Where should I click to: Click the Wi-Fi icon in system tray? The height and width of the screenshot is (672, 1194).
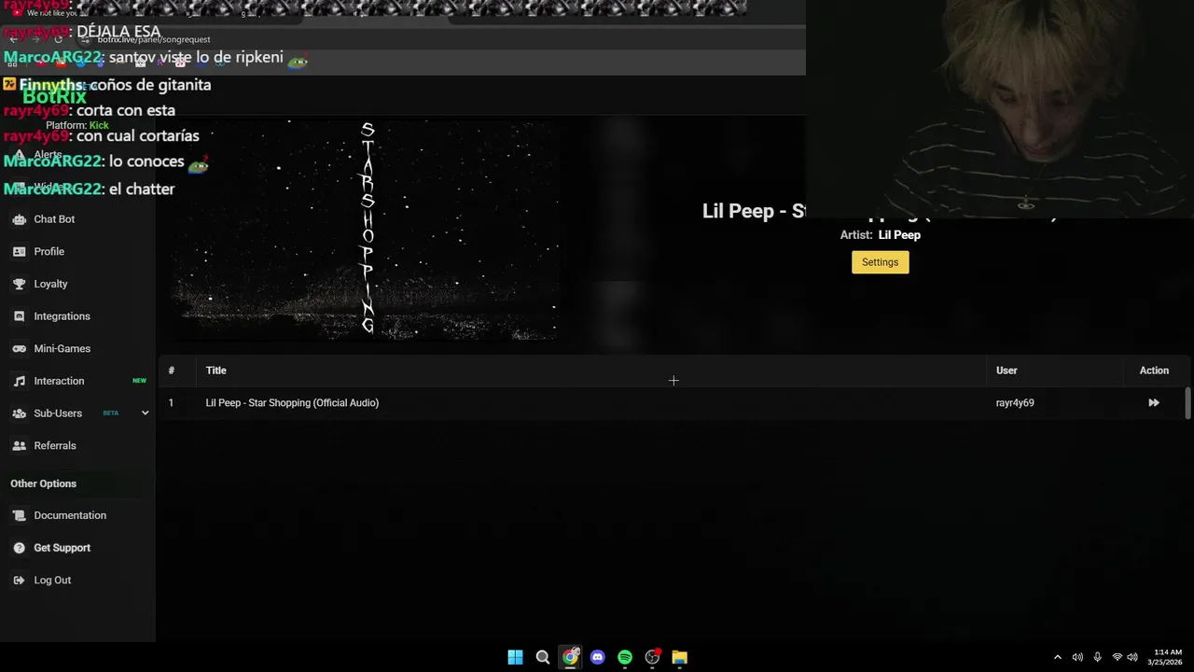click(x=1118, y=657)
